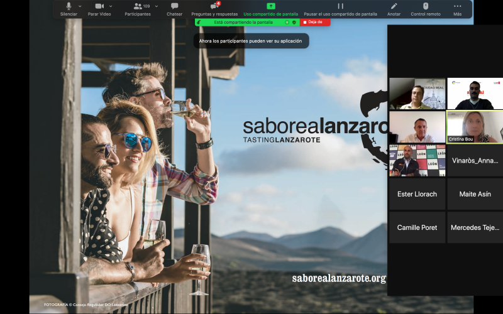Open the Más options menu

(457, 6)
